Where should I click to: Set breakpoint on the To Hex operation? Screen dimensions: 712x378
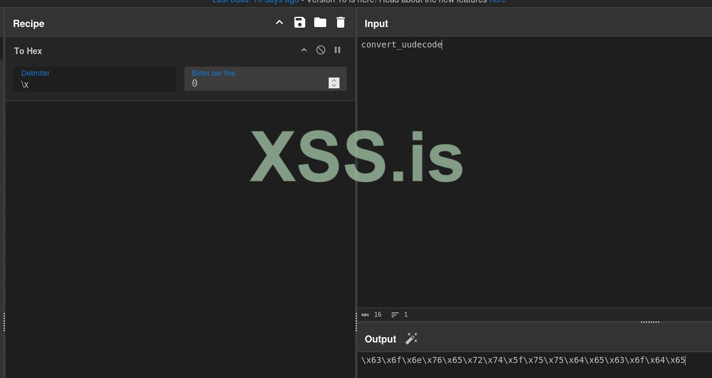tap(338, 50)
